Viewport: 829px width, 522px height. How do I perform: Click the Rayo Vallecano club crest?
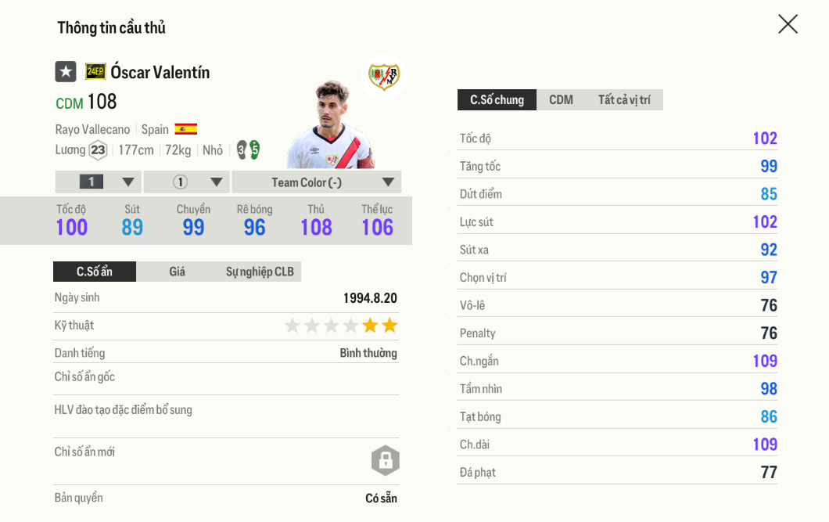click(x=384, y=76)
